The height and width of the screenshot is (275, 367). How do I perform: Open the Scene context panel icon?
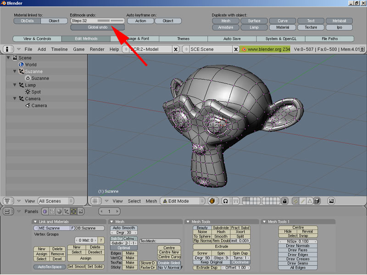[x=81, y=212]
